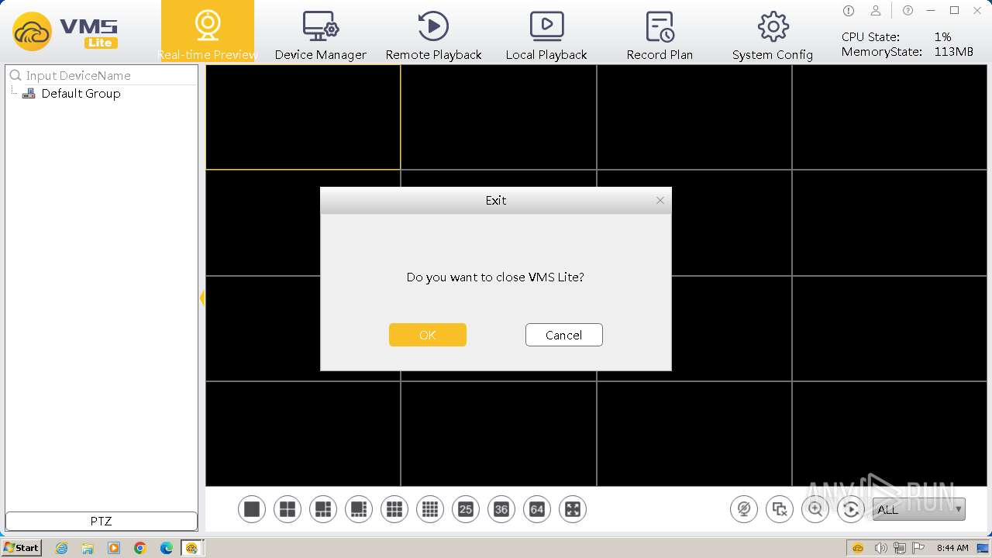Click the VMS tray cloud icon
This screenshot has width=992, height=558.
coord(858,548)
